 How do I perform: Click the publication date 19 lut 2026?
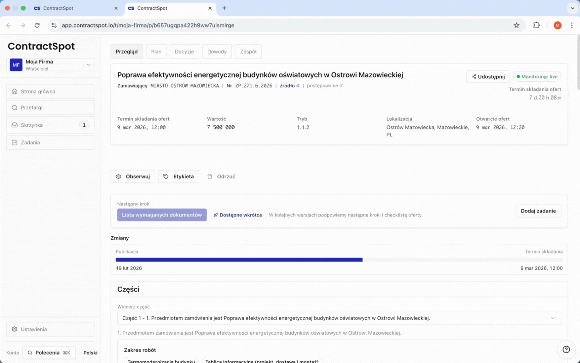[129, 268]
